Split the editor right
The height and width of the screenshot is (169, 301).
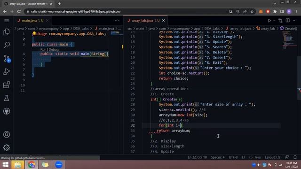point(287,21)
